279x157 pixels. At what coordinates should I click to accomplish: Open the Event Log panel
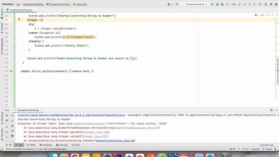coord(266,145)
